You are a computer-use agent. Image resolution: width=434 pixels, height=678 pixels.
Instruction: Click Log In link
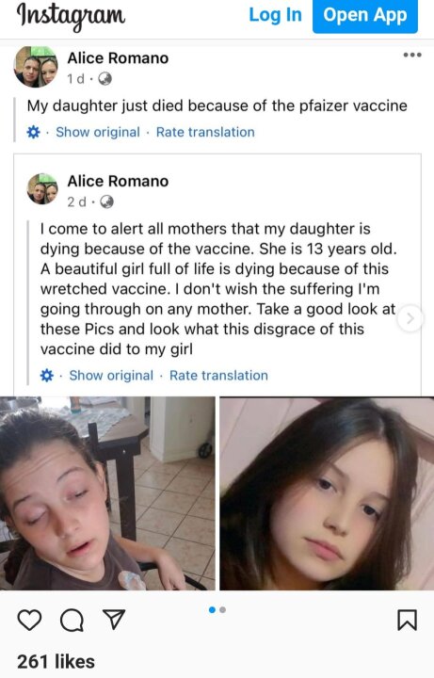(275, 15)
